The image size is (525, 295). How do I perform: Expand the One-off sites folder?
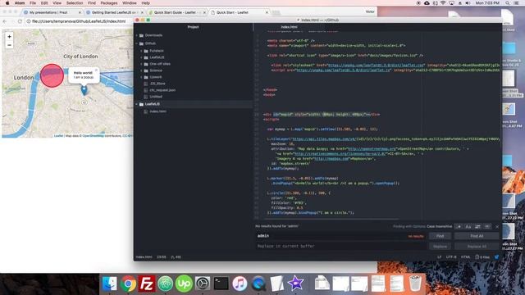pos(141,64)
